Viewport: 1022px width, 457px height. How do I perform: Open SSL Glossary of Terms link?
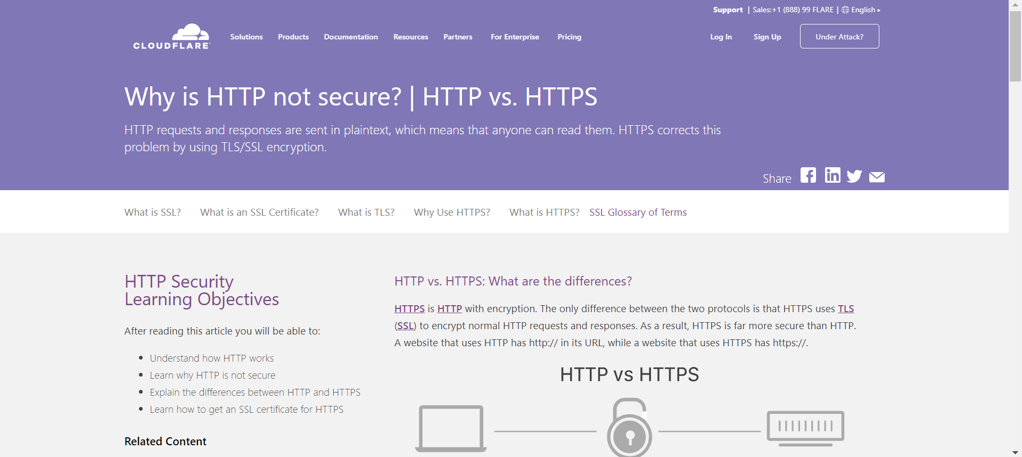638,212
